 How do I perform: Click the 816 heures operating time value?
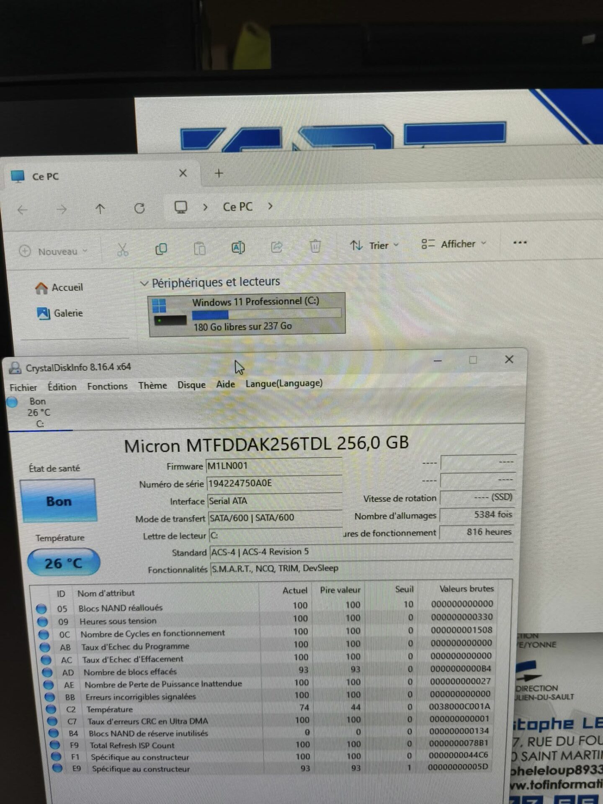pyautogui.click(x=477, y=532)
